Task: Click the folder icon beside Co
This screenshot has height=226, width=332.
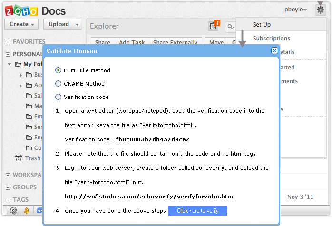Action: tap(29, 148)
